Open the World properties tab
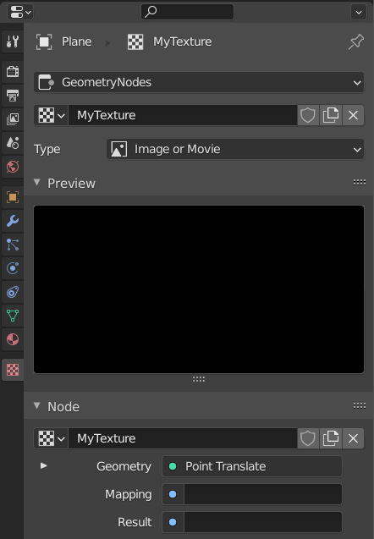The height and width of the screenshot is (539, 374). tap(13, 167)
